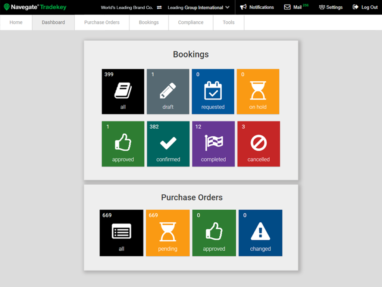Click the company swap arrows icon
Image resolution: width=382 pixels, height=287 pixels.
(x=159, y=7)
